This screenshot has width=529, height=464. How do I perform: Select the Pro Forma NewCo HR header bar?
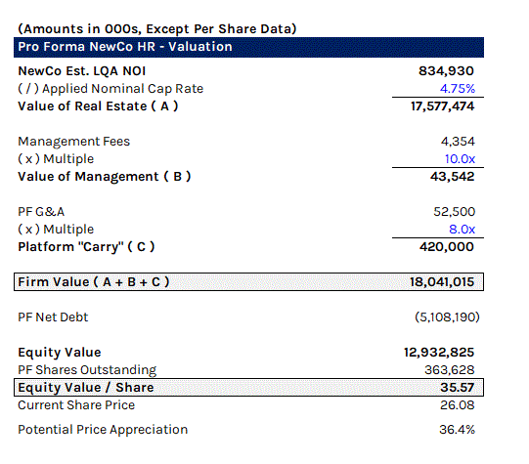point(248,47)
